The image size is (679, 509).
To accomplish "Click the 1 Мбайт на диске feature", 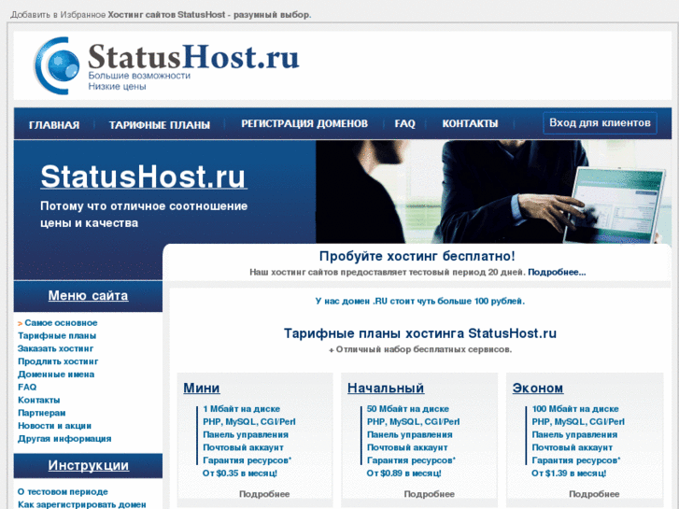I will point(241,409).
